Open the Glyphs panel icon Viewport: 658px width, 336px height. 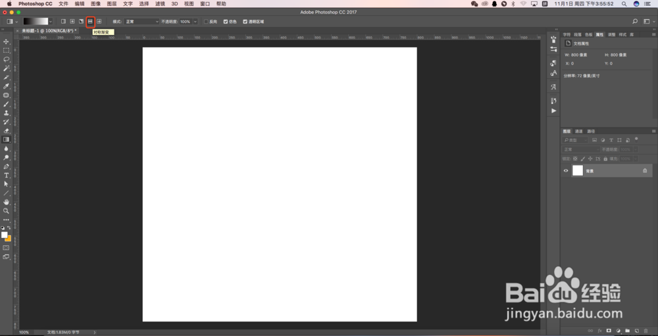(553, 87)
